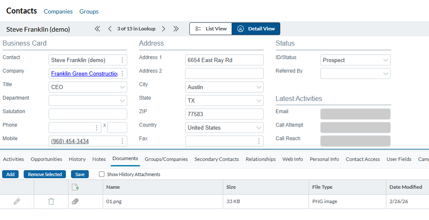Click the Address 2 input field

pyautogui.click(x=224, y=73)
